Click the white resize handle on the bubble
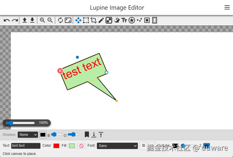This screenshot has height=157, width=233. click(x=107, y=72)
